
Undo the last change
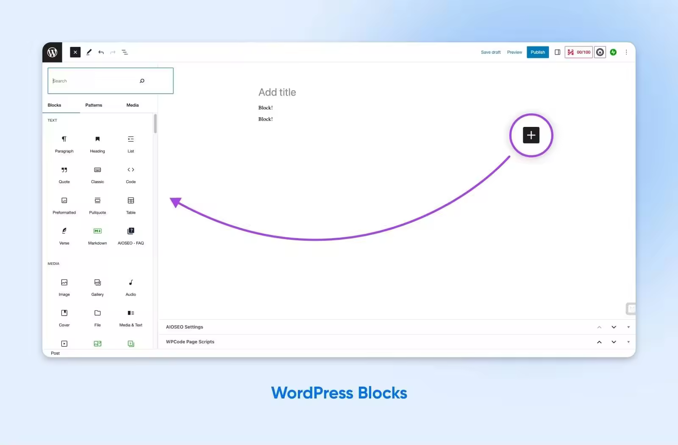(x=101, y=52)
